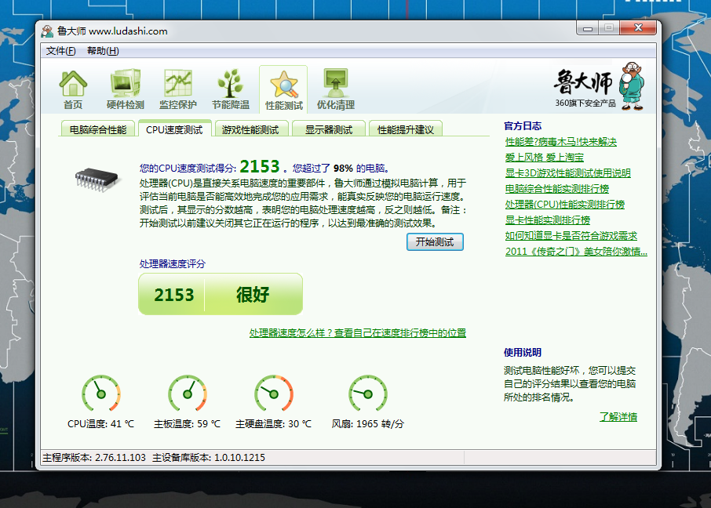The height and width of the screenshot is (508, 711).
Task: Open the 帮助(H) menu
Action: [103, 51]
